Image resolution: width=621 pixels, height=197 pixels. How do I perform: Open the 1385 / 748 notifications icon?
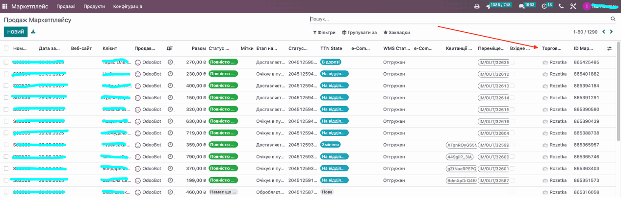pos(489,6)
